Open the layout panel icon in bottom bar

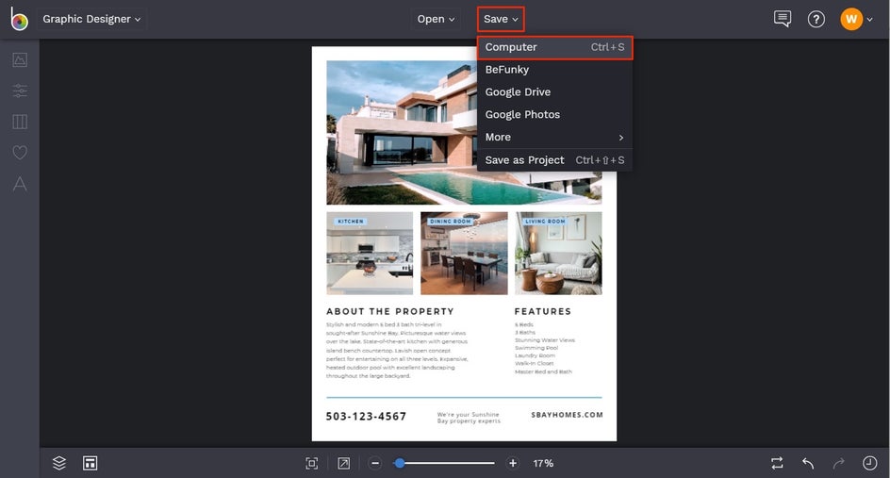click(91, 463)
